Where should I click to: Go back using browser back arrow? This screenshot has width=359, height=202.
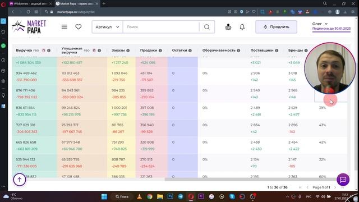(13, 12)
